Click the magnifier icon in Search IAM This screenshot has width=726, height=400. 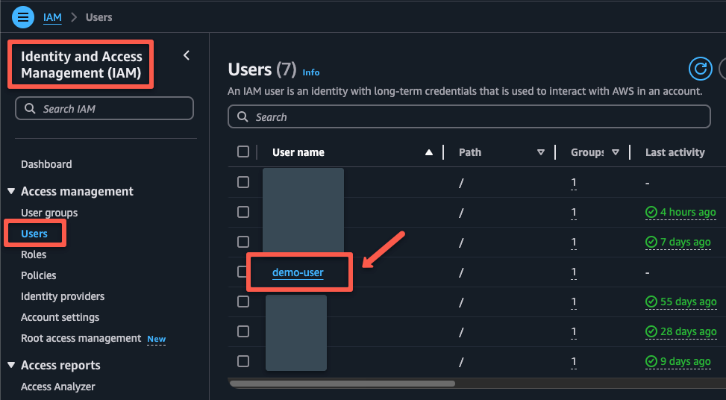click(x=30, y=108)
